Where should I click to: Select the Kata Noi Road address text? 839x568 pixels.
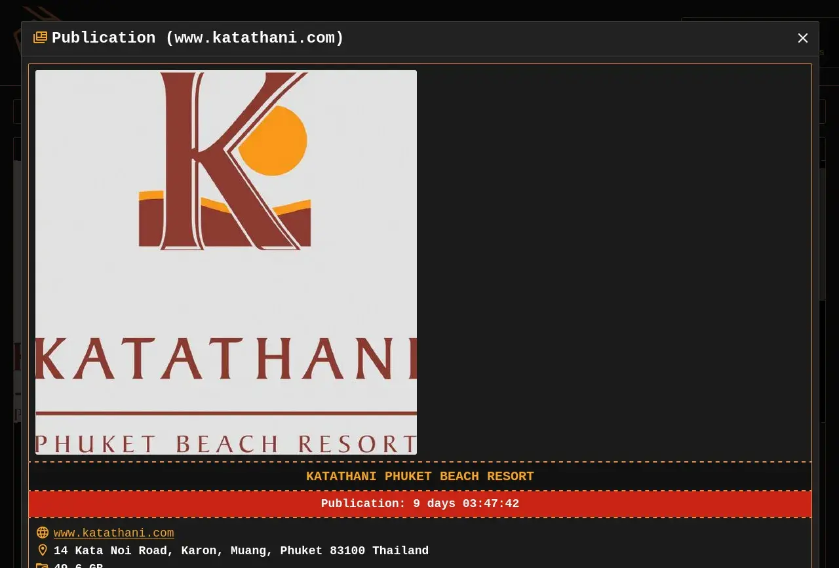pos(241,551)
